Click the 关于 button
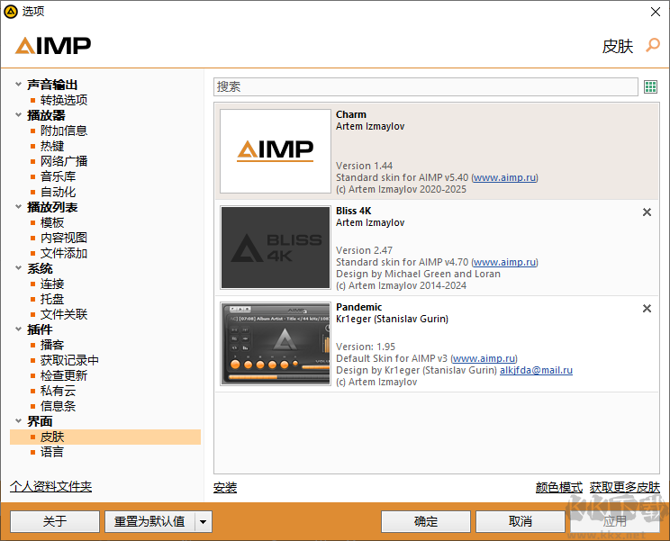This screenshot has height=541, width=670. point(55,521)
